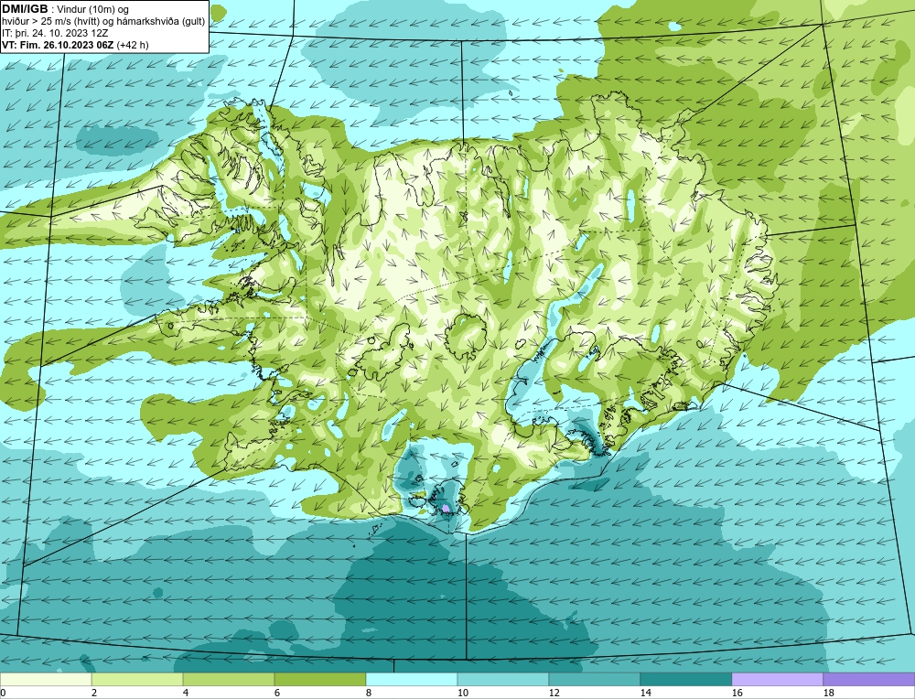The width and height of the screenshot is (915, 699).
Task: Click the small lavender wind maximum spot on the south coast
Action: point(447,509)
